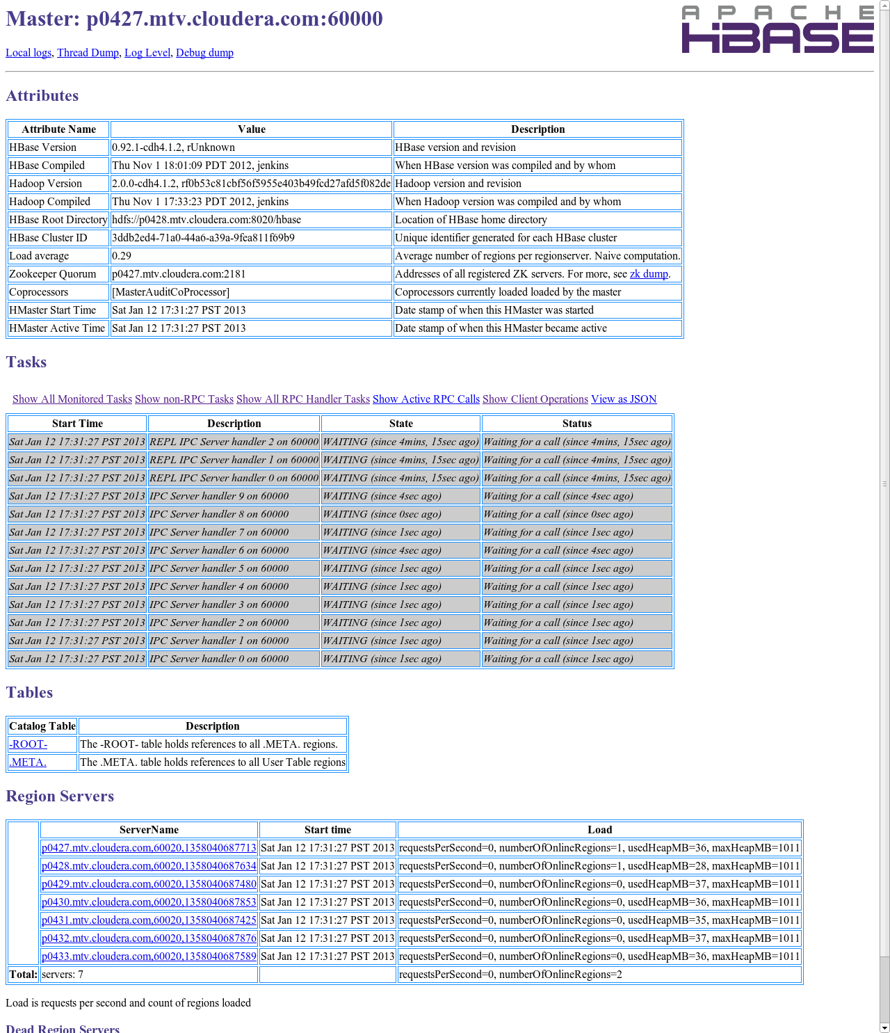The height and width of the screenshot is (1033, 890).
Task: Open region server p0433.mtv.cloudera.com
Action: tap(149, 956)
